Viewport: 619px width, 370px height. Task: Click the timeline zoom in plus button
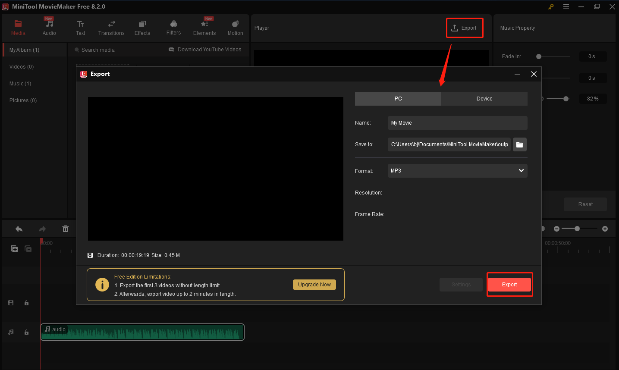click(605, 229)
